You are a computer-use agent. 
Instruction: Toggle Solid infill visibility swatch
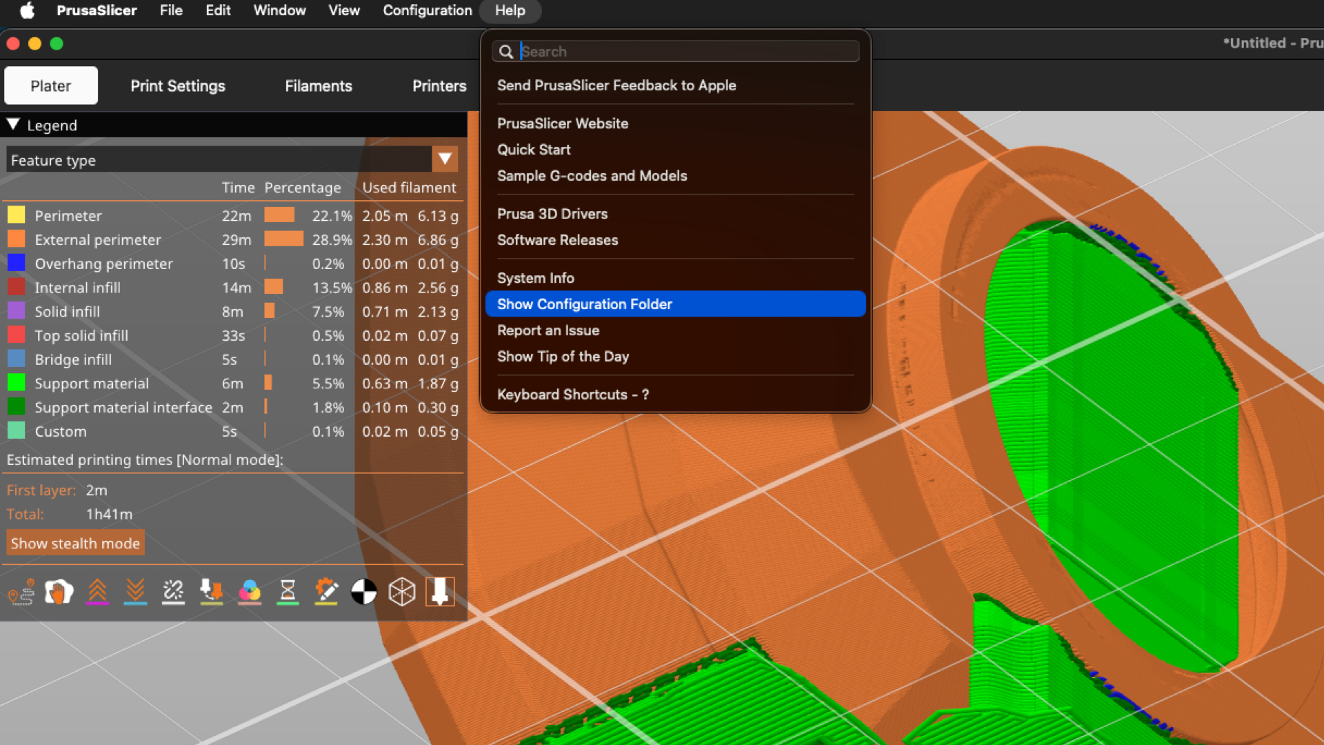(x=16, y=311)
